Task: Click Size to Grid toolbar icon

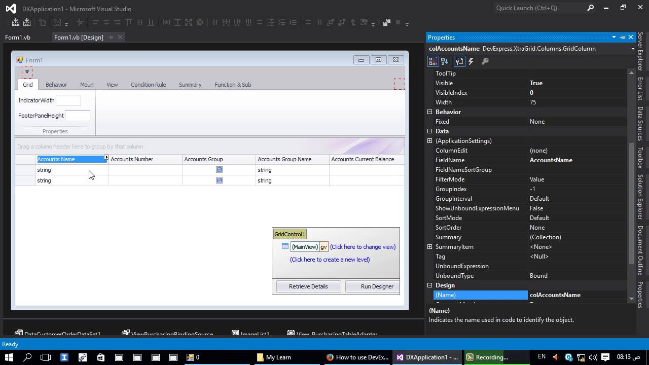Action: click(200, 22)
